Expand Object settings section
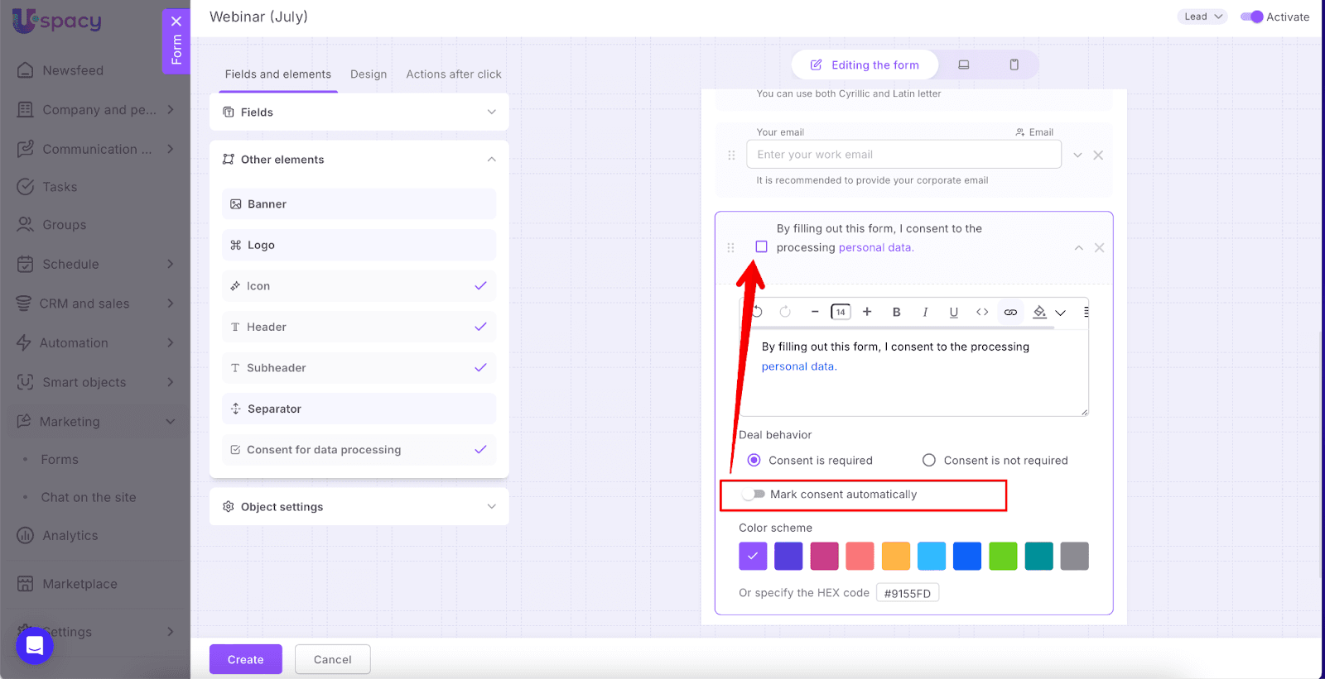 (x=359, y=506)
